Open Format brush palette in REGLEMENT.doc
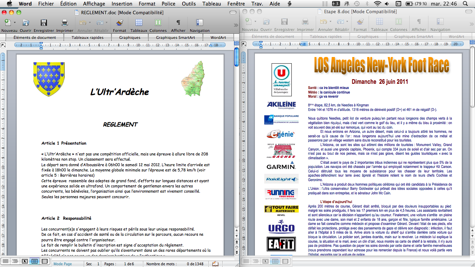 coord(120,23)
